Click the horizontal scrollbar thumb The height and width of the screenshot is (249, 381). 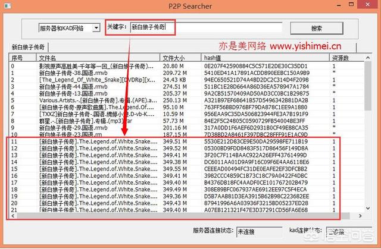[183, 216]
